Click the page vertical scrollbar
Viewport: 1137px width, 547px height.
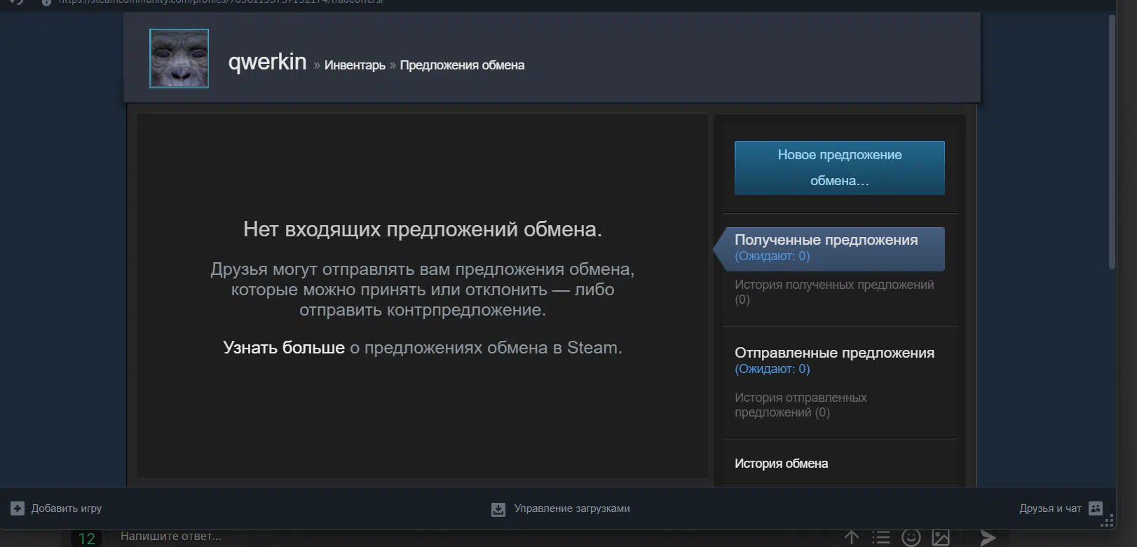click(x=1112, y=140)
